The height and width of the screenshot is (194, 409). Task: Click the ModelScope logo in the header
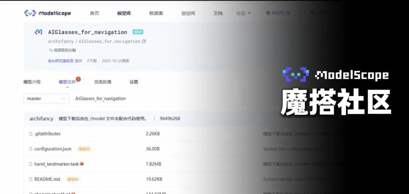tap(47, 13)
